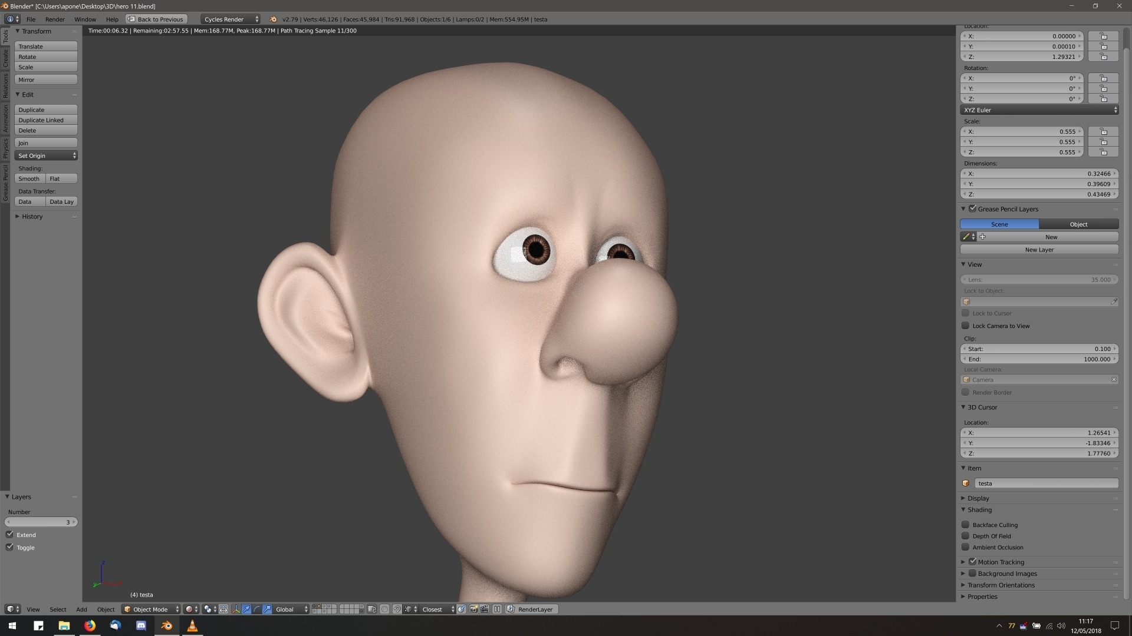Open the File menu
The image size is (1132, 636).
coord(31,19)
